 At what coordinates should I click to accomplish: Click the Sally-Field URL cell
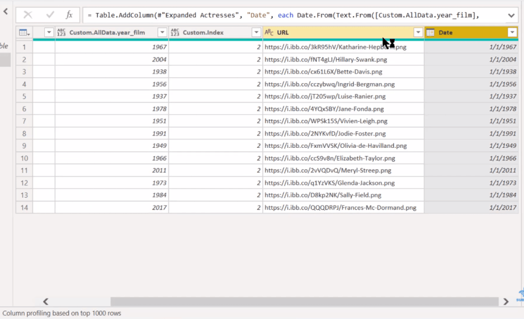[x=343, y=195]
